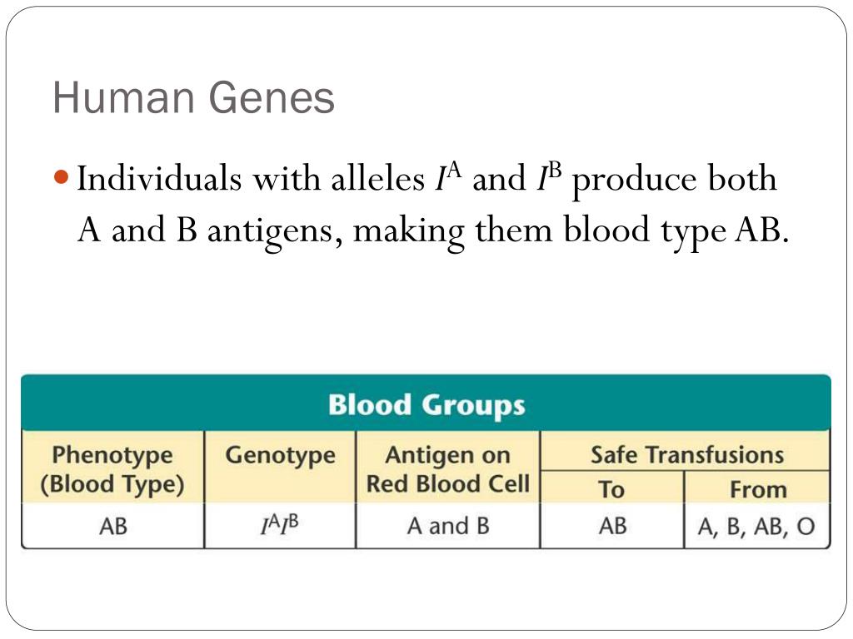Select the Blood Groups table header
This screenshot has height=639, width=853.
tap(426, 404)
